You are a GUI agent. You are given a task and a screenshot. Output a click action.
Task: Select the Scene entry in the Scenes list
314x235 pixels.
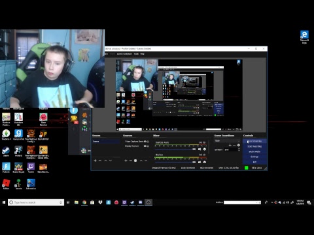point(106,142)
